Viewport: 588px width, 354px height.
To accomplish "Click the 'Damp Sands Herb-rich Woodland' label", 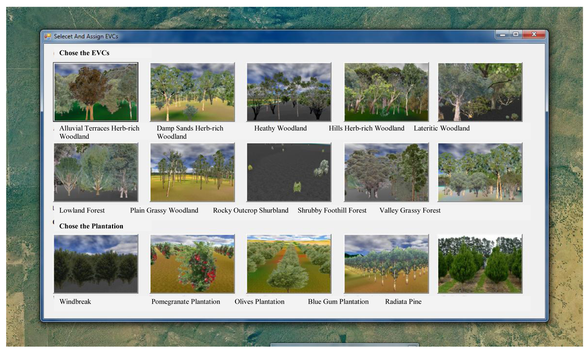I will 190,132.
